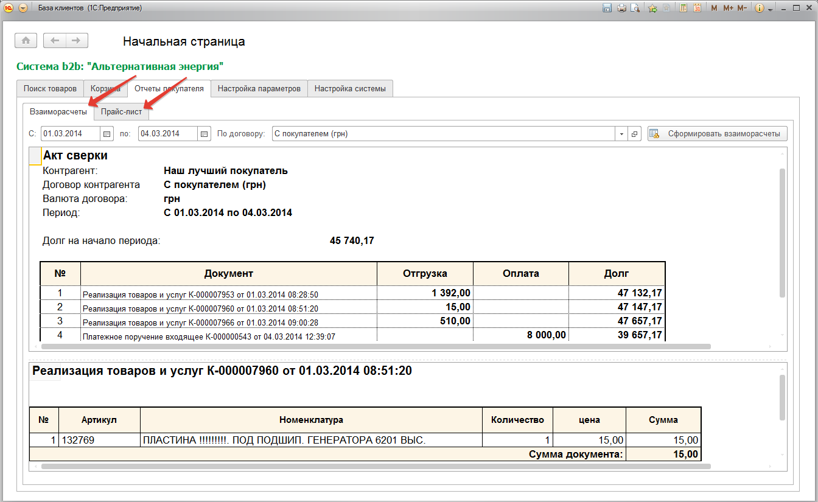Click the Количество column header
This screenshot has height=502, width=818.
517,420
